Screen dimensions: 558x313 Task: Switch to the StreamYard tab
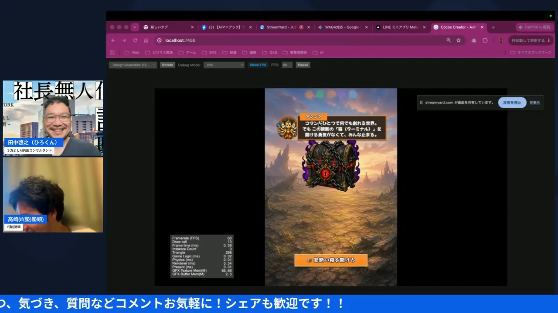(x=285, y=27)
